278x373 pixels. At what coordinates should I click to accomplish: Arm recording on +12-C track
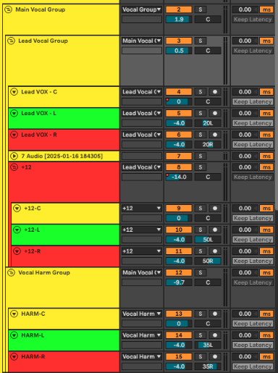click(x=215, y=209)
